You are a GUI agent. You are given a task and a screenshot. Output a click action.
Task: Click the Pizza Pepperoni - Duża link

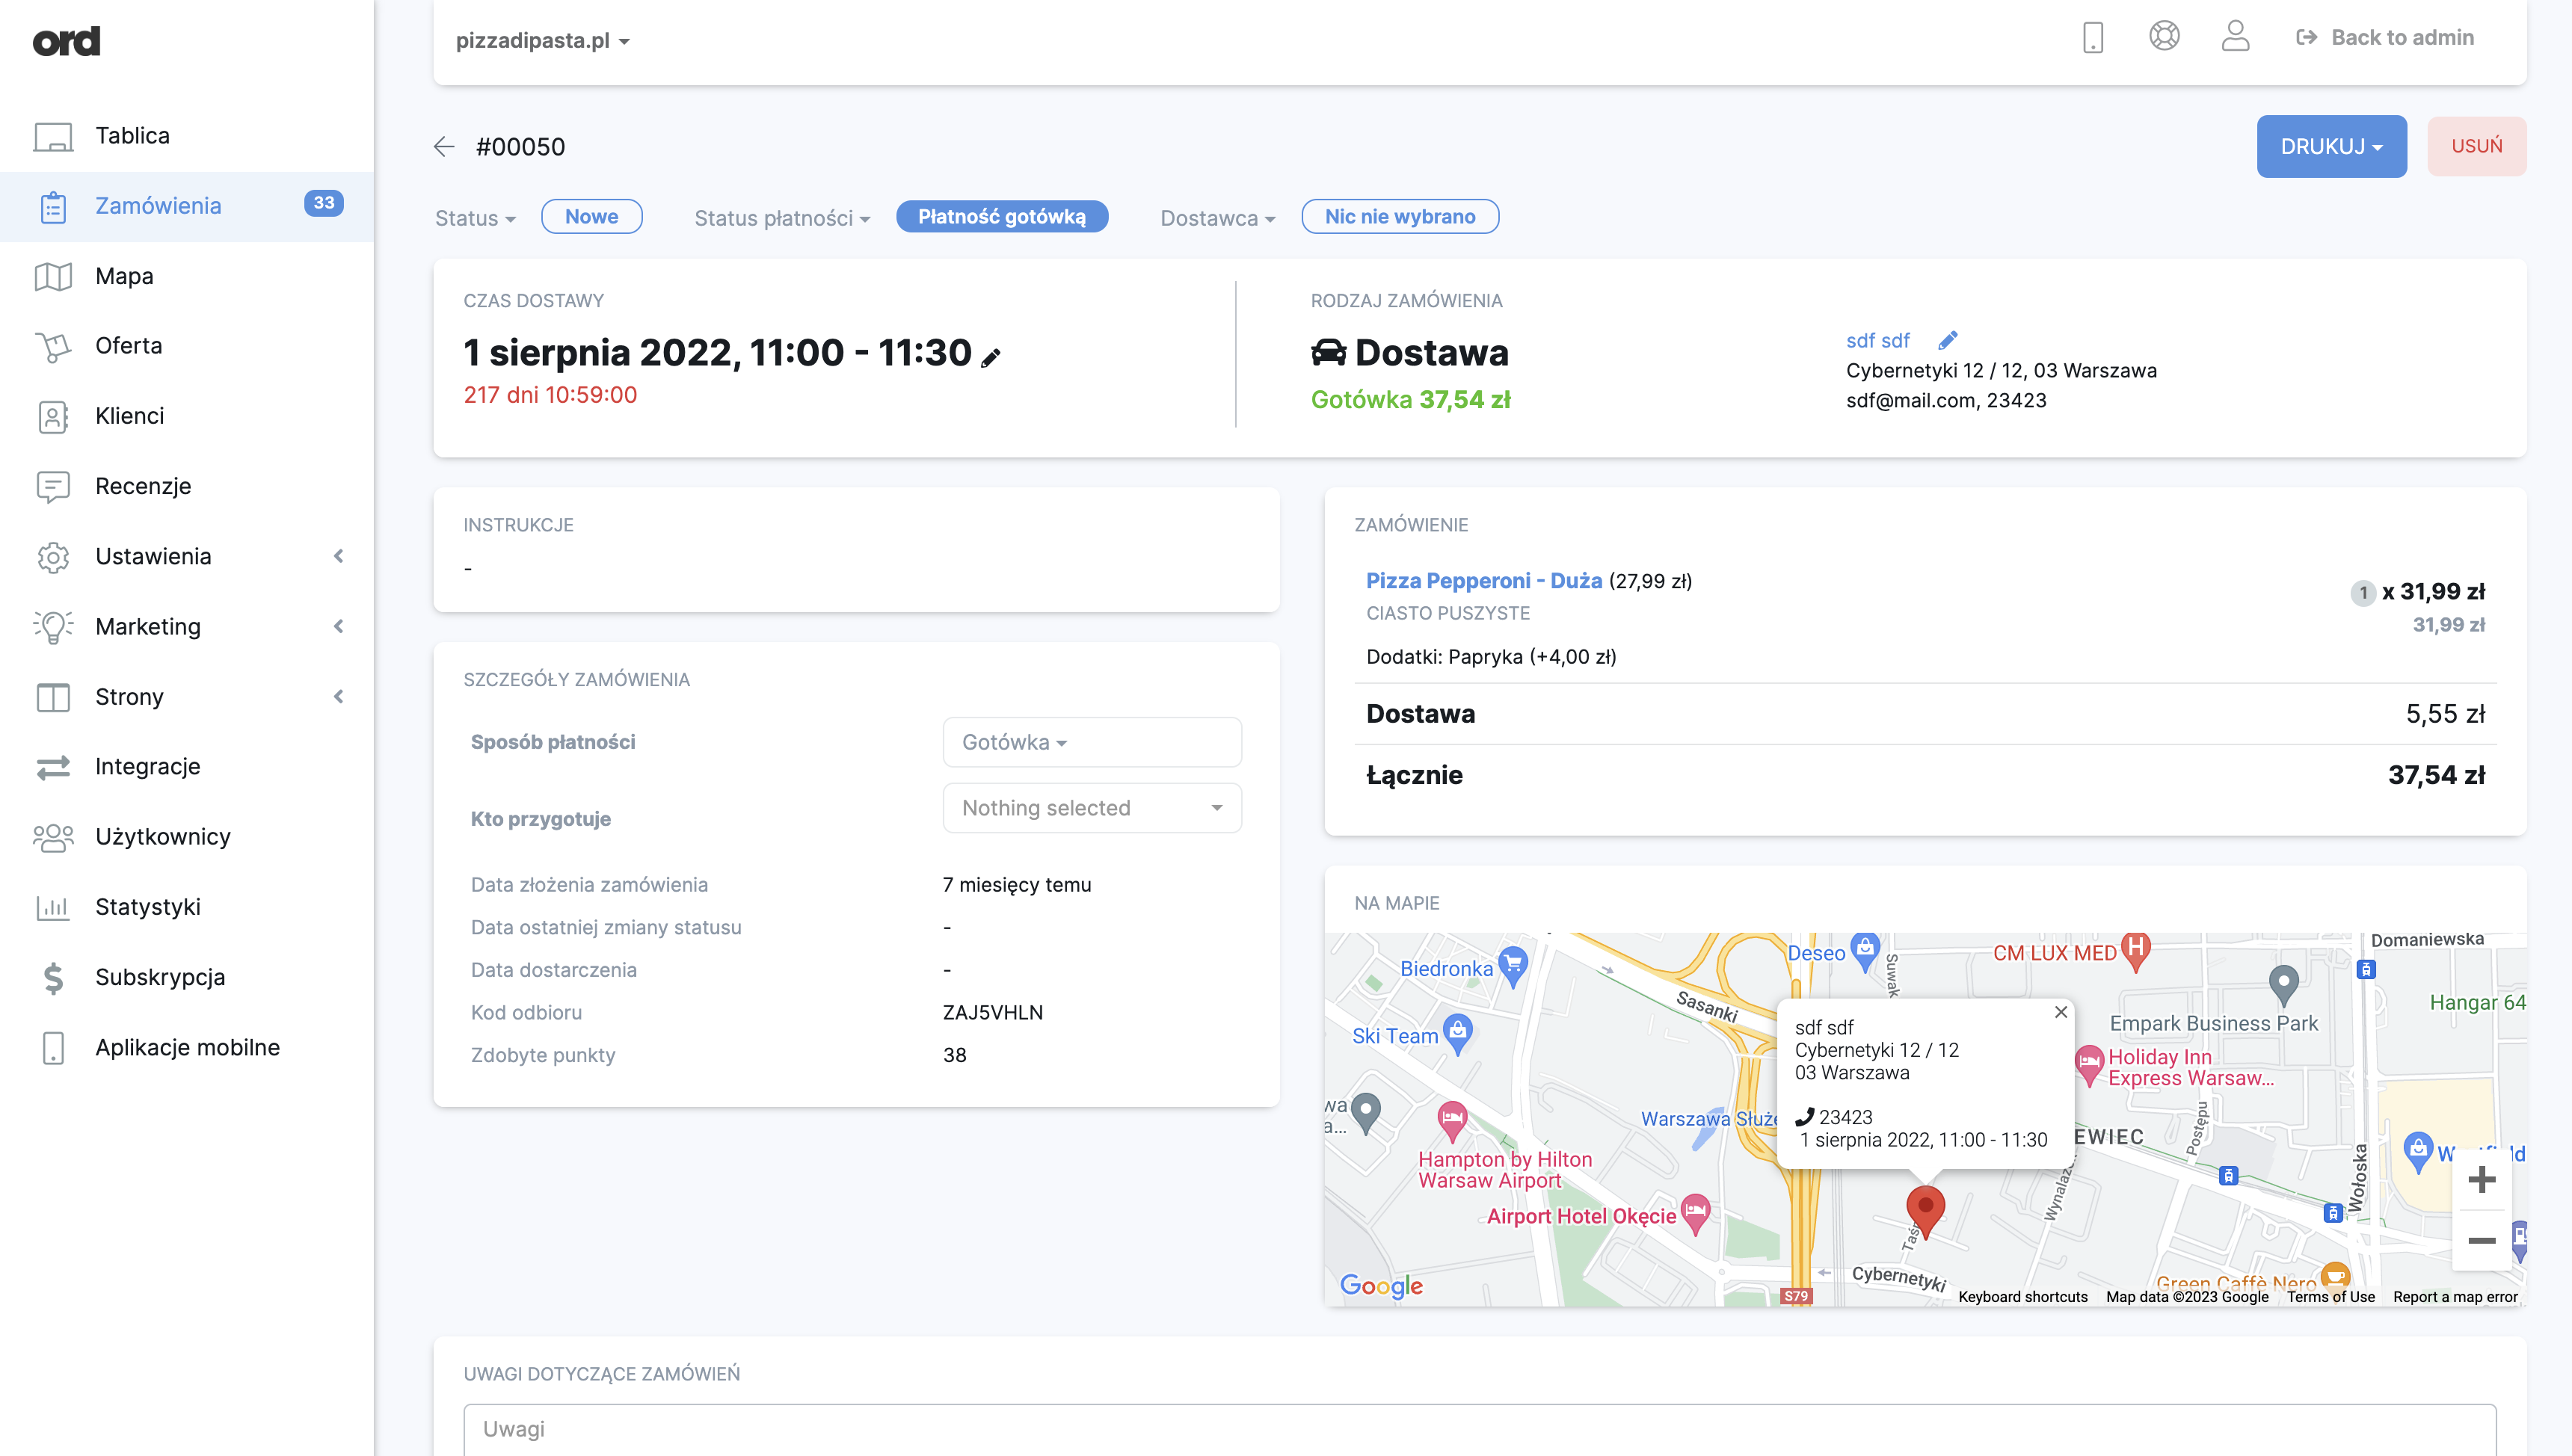(1483, 581)
